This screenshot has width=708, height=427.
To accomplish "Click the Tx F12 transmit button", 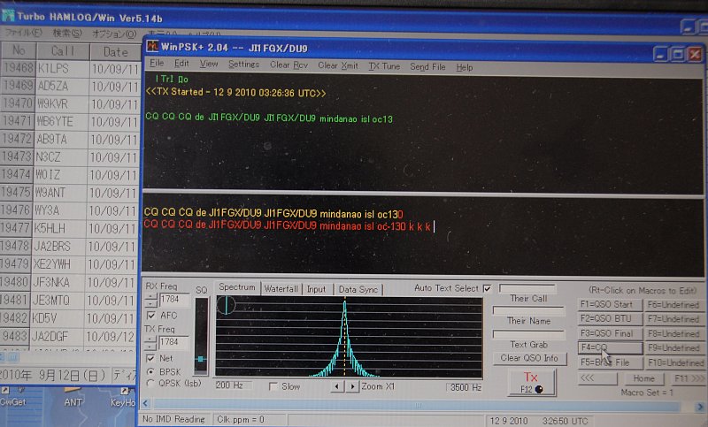I will (532, 383).
